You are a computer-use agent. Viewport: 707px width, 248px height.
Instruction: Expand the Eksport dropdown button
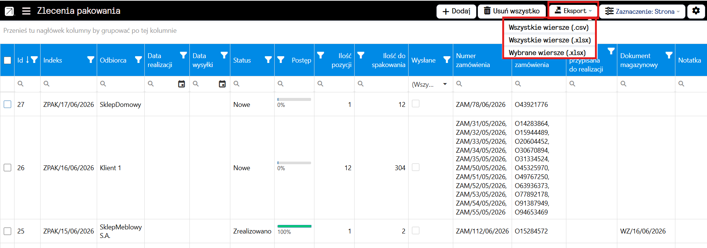tap(573, 11)
